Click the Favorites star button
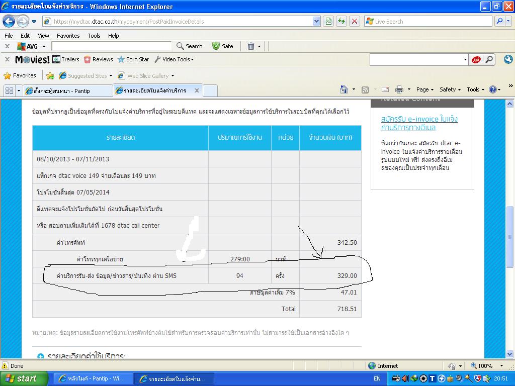The image size is (515, 386). coord(20,75)
